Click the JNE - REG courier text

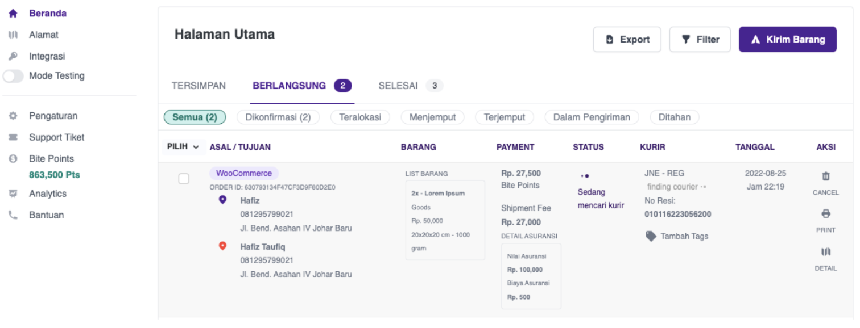[x=664, y=173]
